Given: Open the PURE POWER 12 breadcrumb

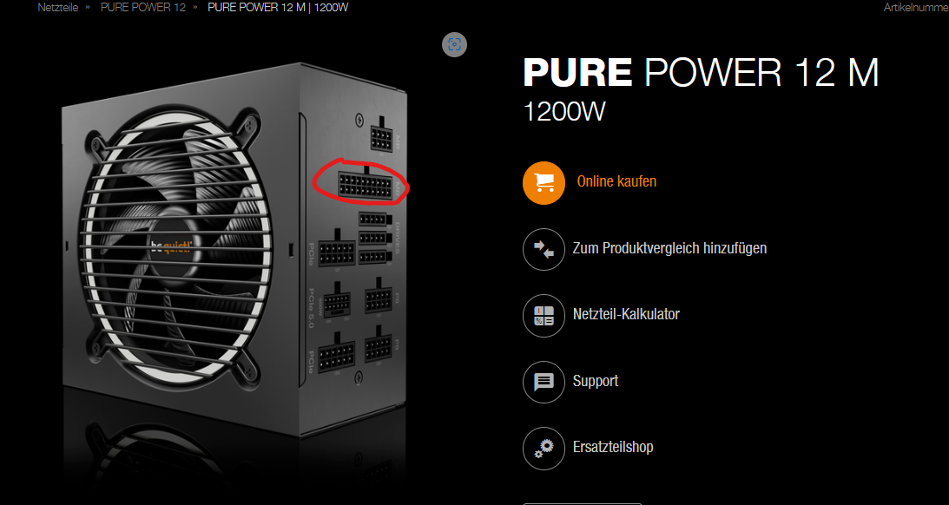Looking at the screenshot, I should 143,7.
